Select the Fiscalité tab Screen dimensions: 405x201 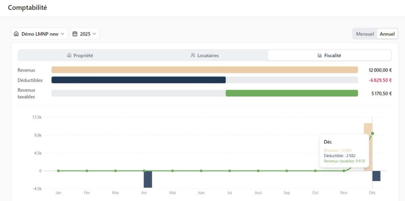(x=329, y=55)
